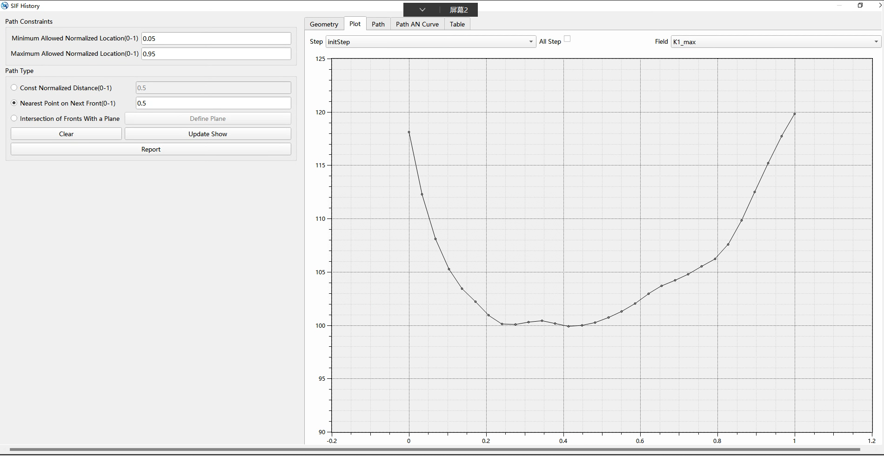Viewport: 884px width, 456px height.
Task: Click the curve data point at x equals 1
Action: click(x=795, y=114)
